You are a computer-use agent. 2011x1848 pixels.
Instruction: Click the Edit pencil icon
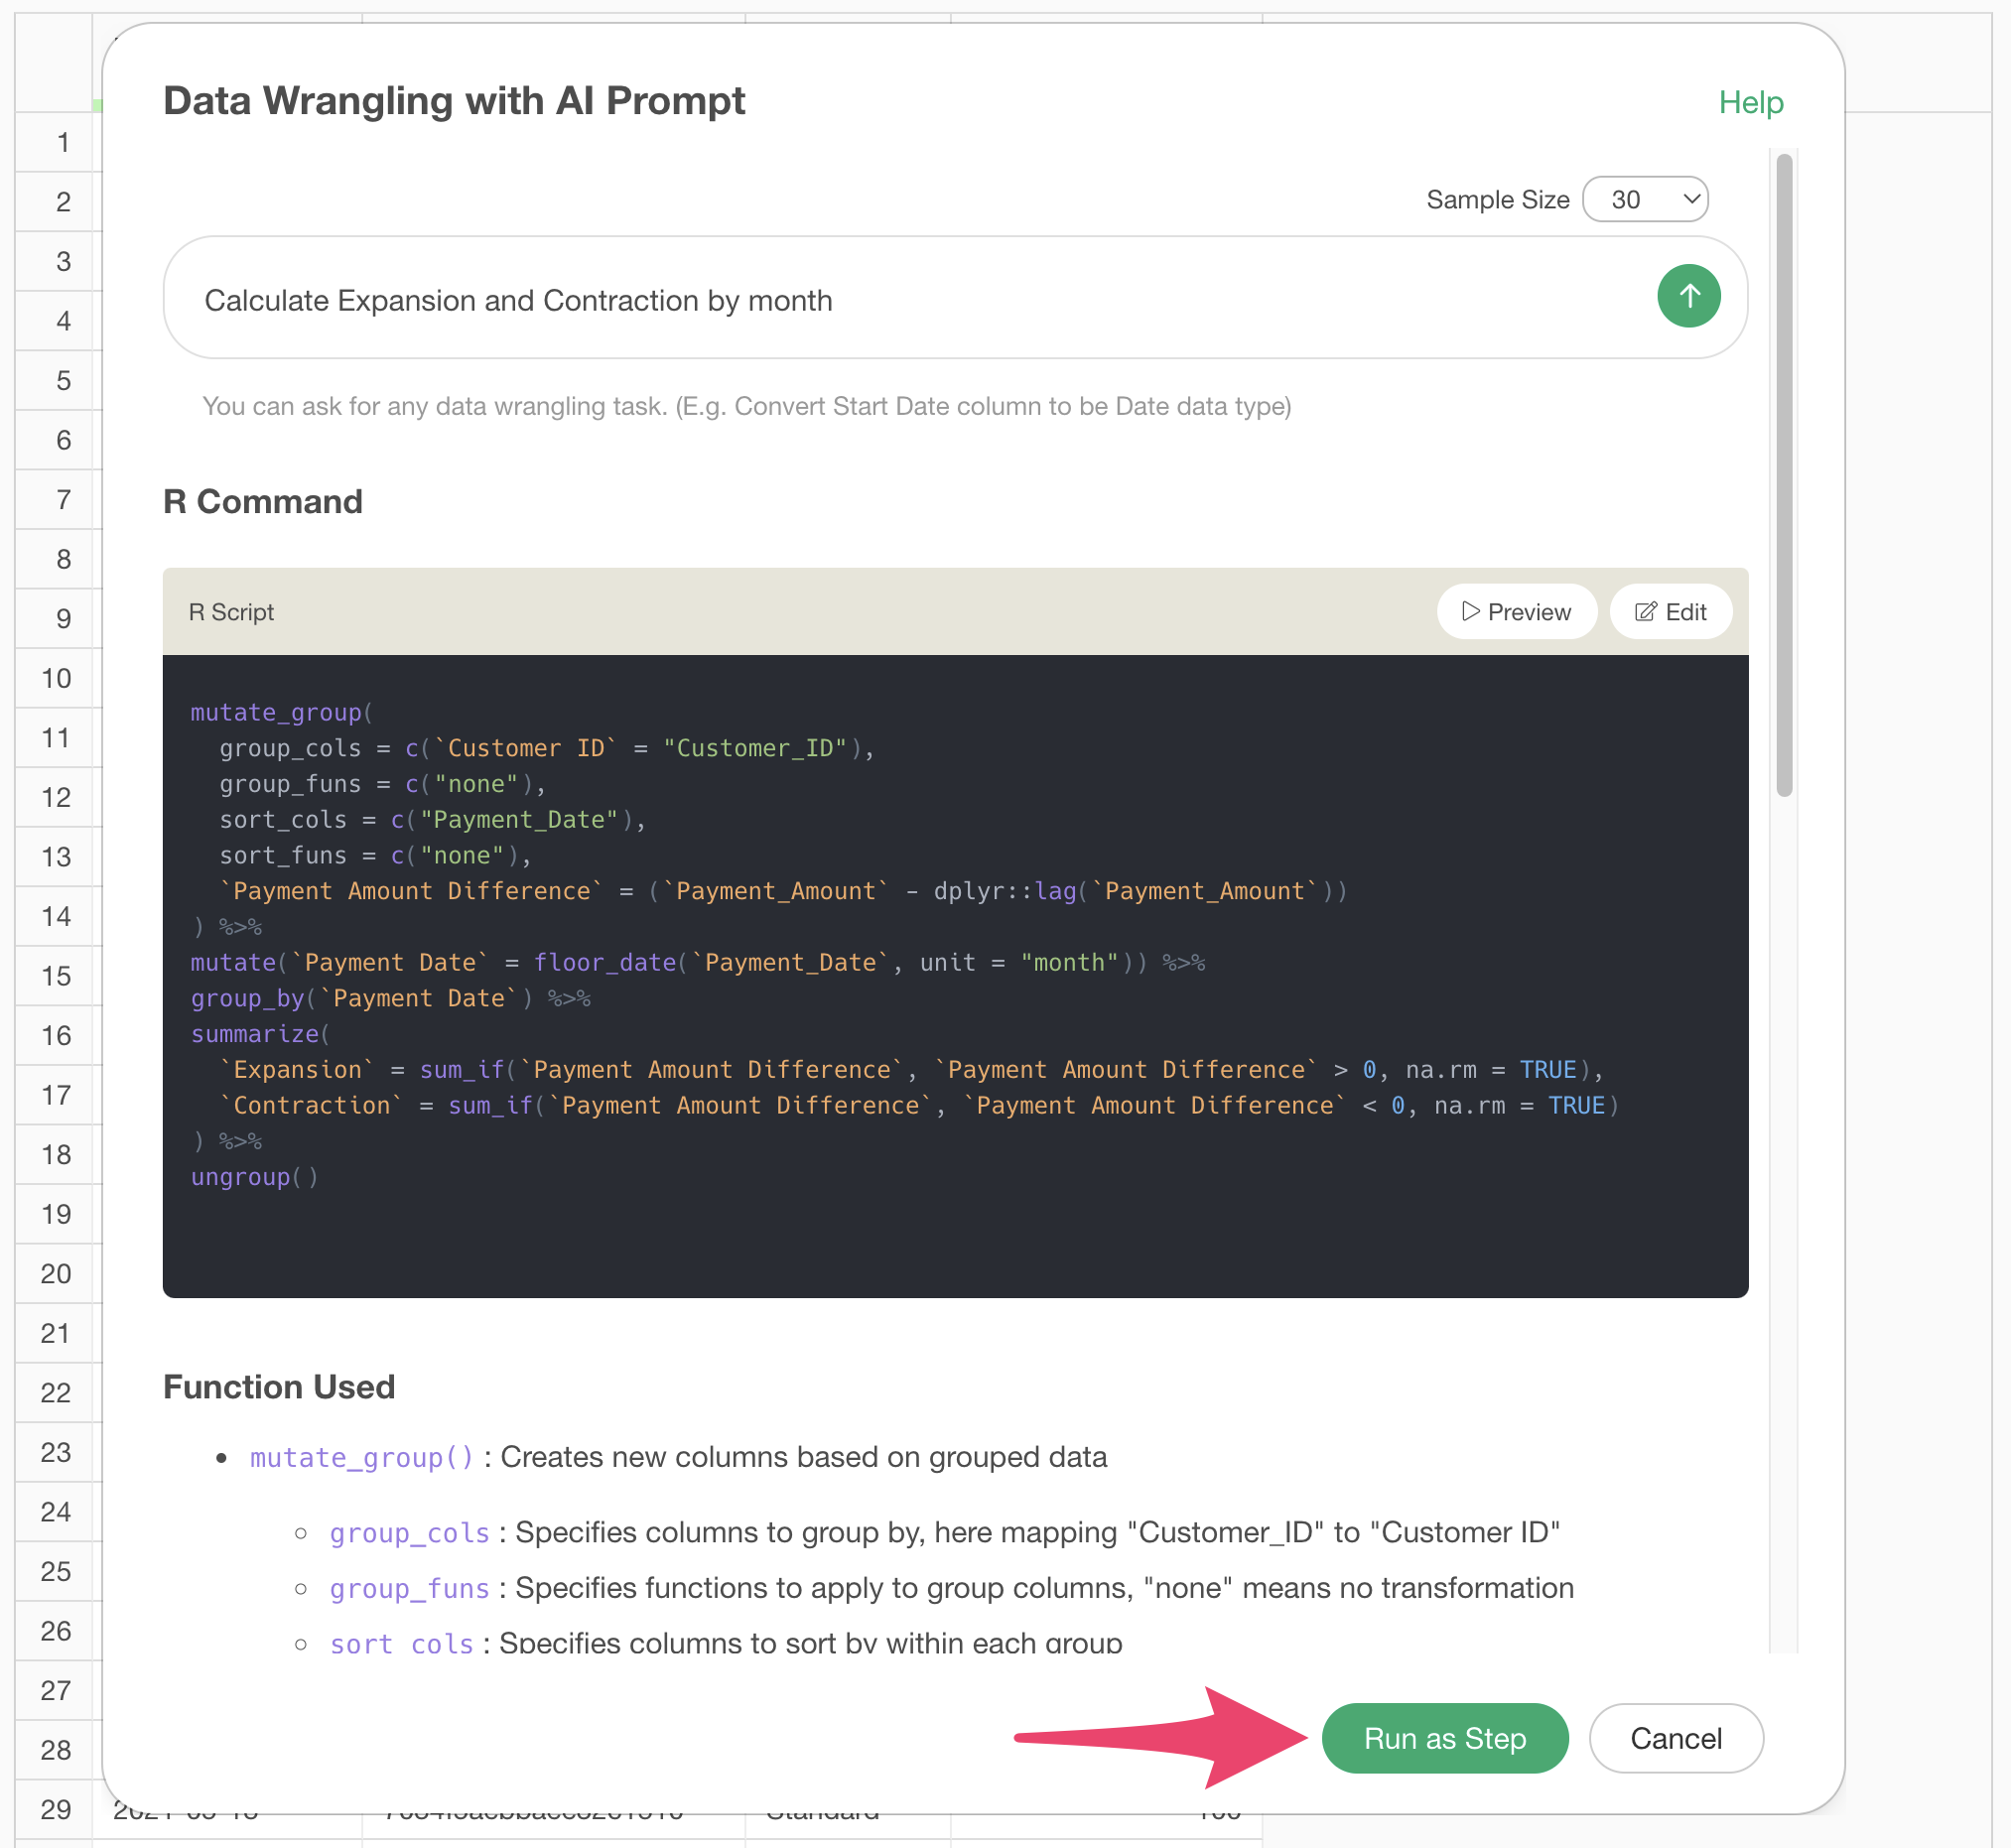tap(1645, 611)
